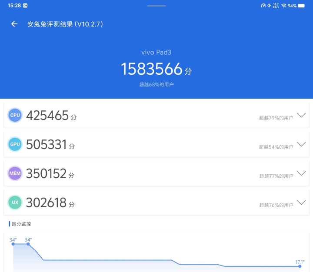Tap the 超越68%的用户 text
The image size is (313, 272).
click(x=156, y=84)
